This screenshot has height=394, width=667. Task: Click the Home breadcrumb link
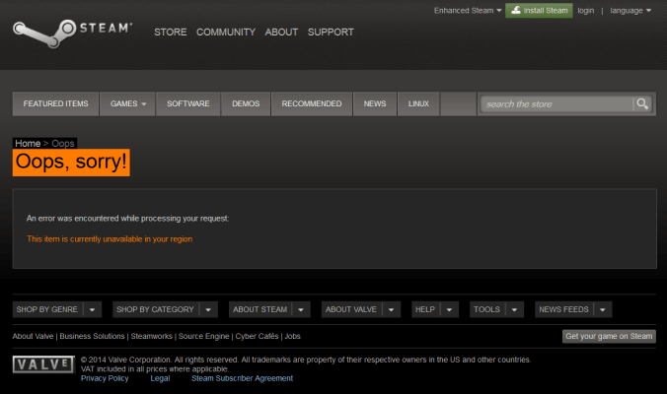point(28,144)
